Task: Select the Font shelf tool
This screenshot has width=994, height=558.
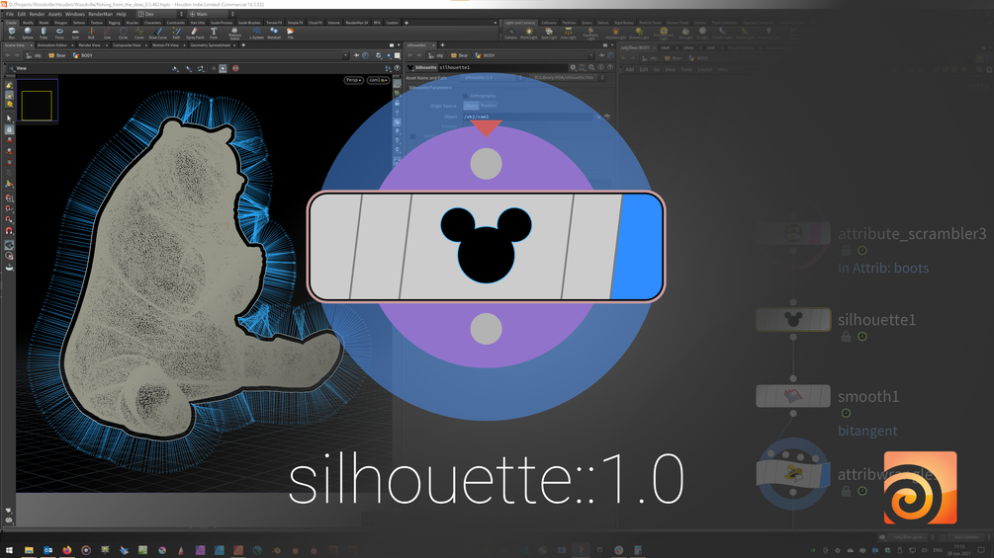Action: [x=214, y=33]
